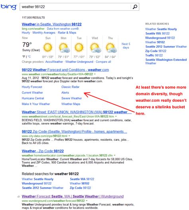Click the current temperature '79°' reading
The image size is (189, 210).
click(27, 45)
